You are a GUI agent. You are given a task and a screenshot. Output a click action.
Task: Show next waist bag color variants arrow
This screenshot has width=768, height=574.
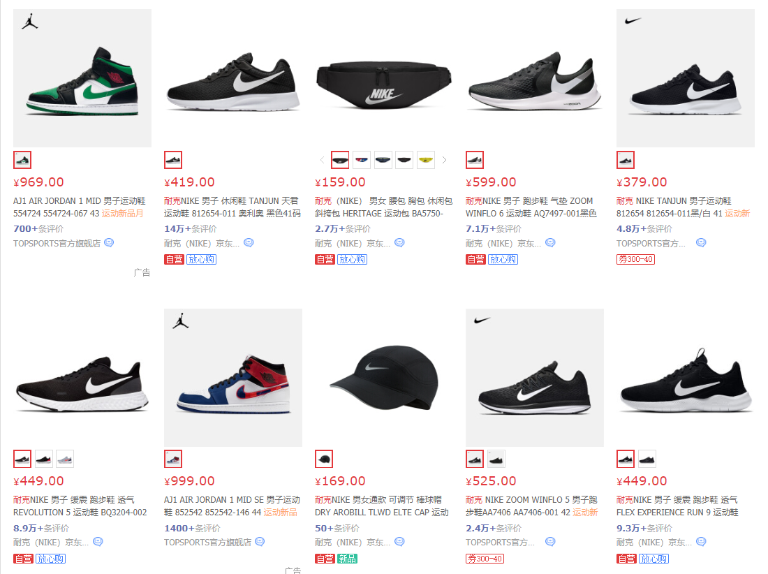444,160
